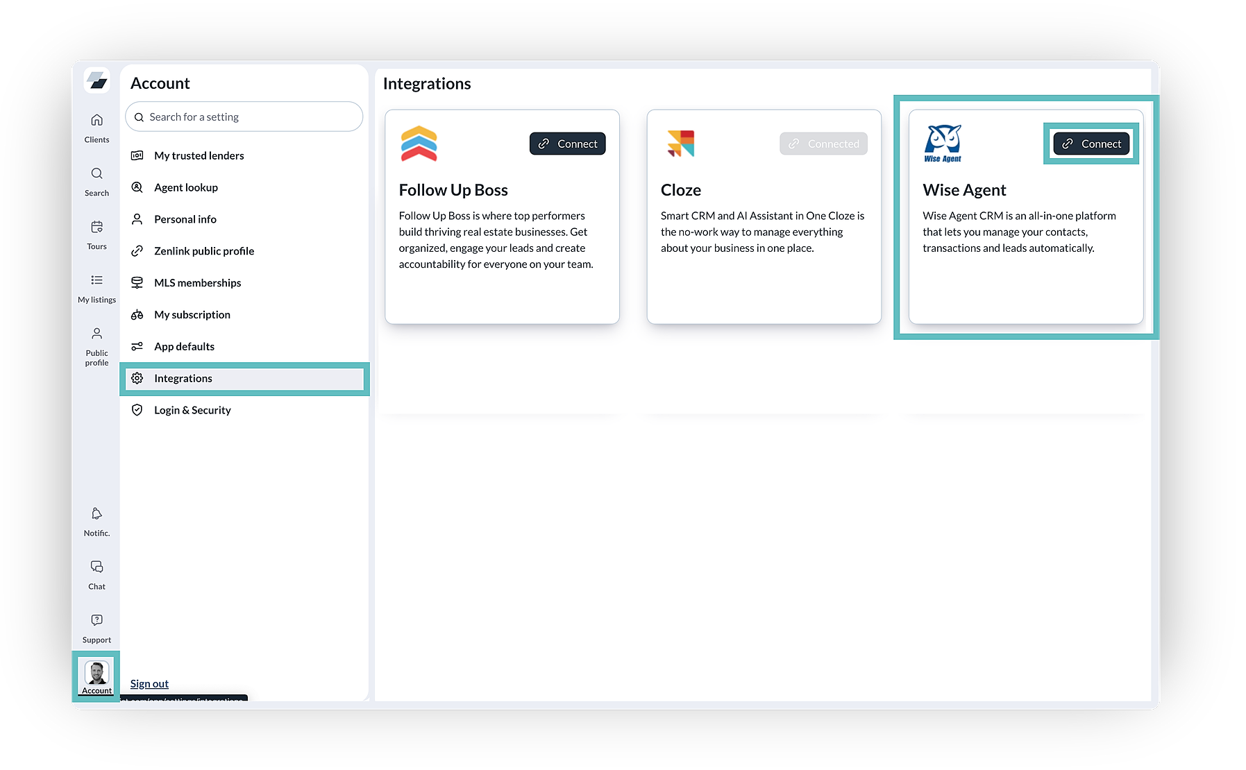This screenshot has width=1246, height=770.
Task: Click the Cloze logo
Action: click(x=680, y=144)
